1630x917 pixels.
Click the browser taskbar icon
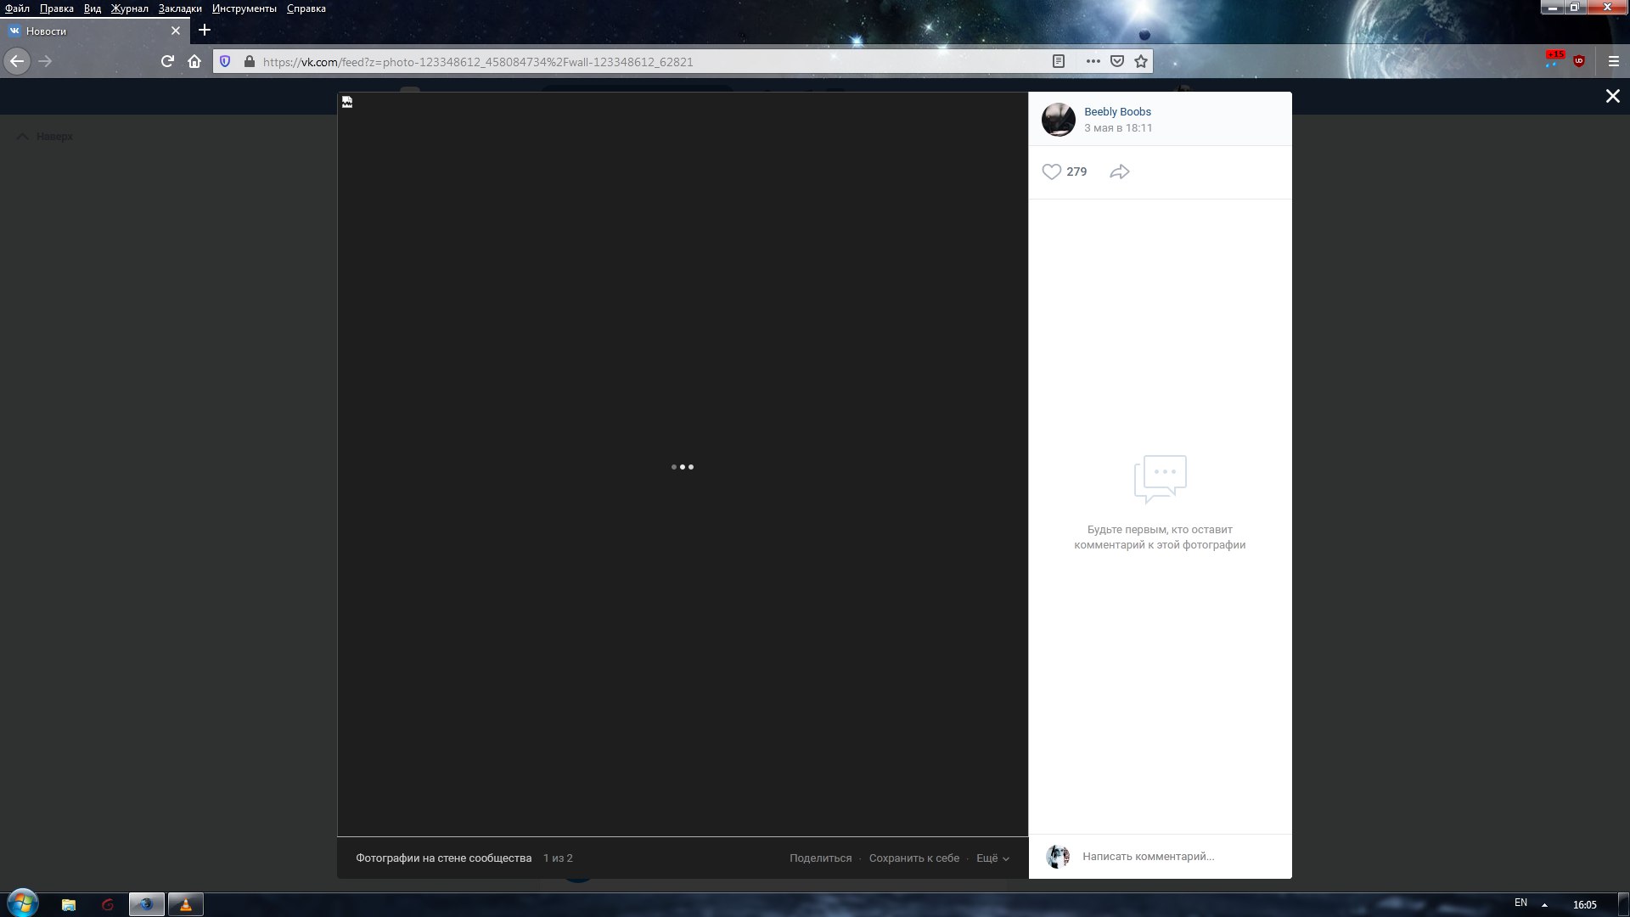146,904
